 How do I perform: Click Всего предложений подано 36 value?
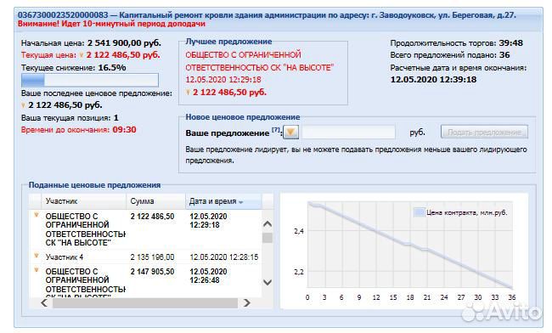point(504,55)
